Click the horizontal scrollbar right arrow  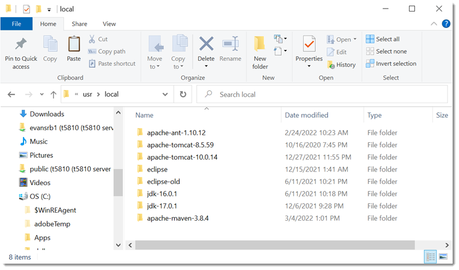tap(447, 245)
